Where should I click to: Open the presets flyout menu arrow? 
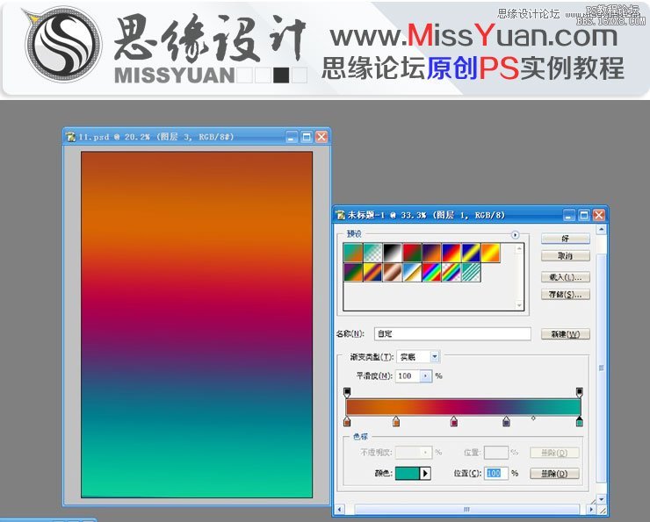(x=515, y=235)
